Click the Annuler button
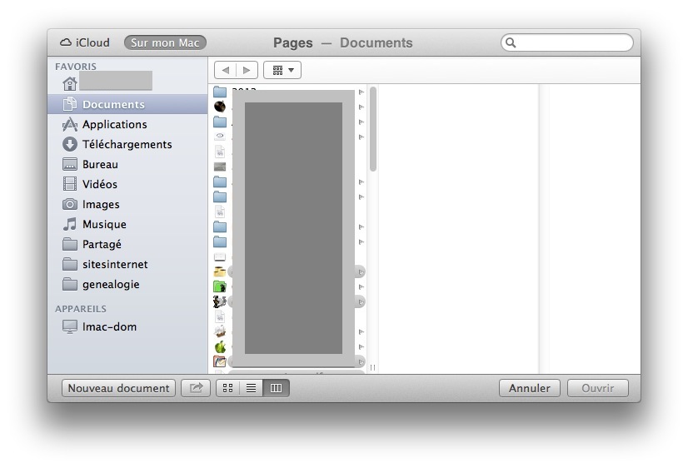The width and height of the screenshot is (688, 468). pyautogui.click(x=530, y=388)
